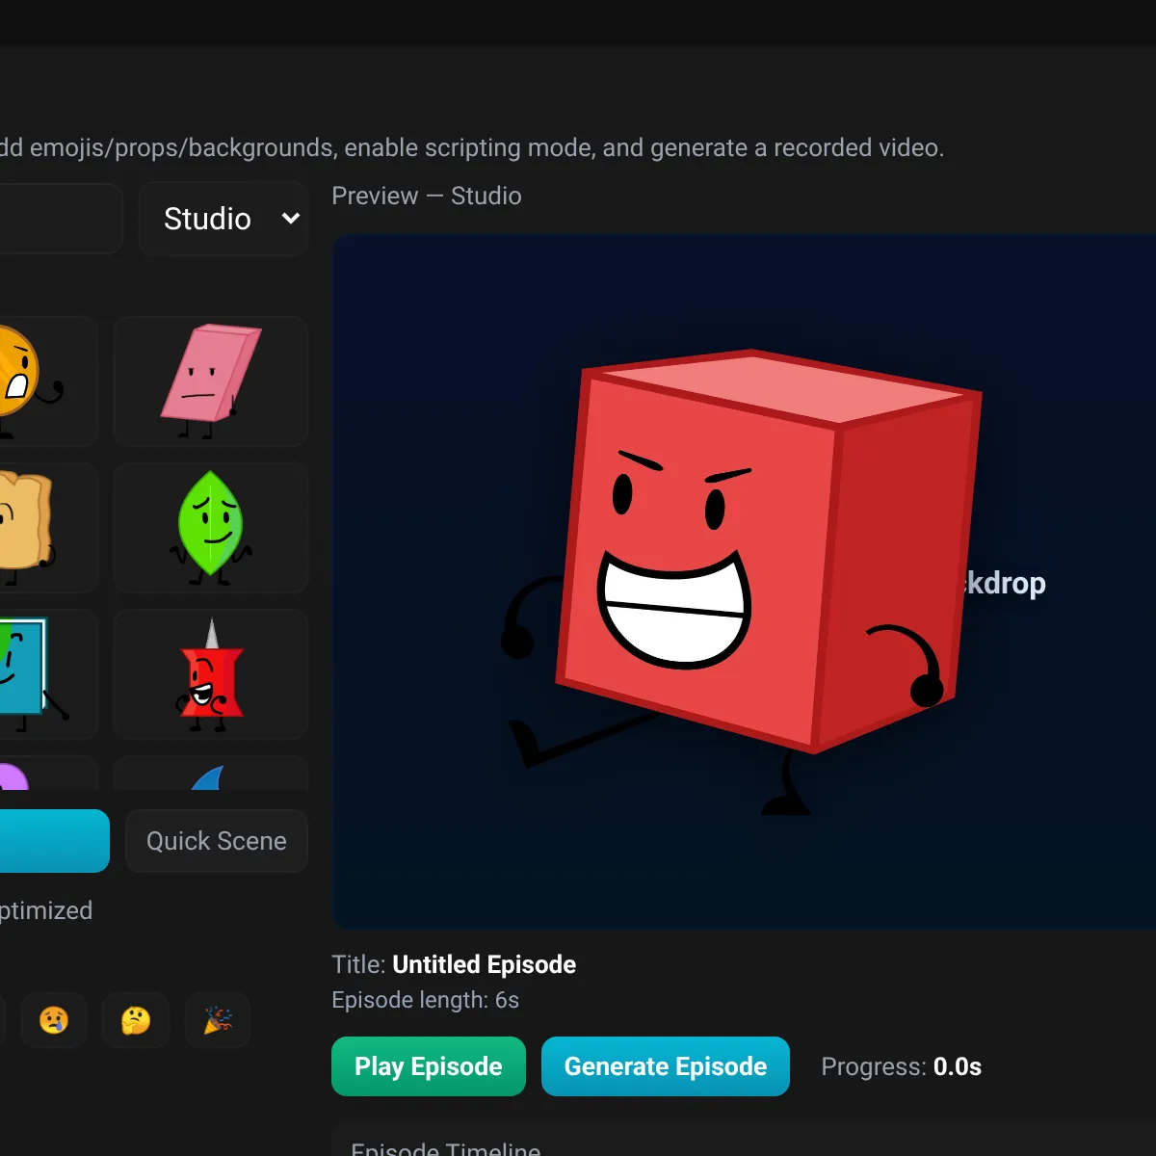Add the thinking face emoji

[136, 1020]
